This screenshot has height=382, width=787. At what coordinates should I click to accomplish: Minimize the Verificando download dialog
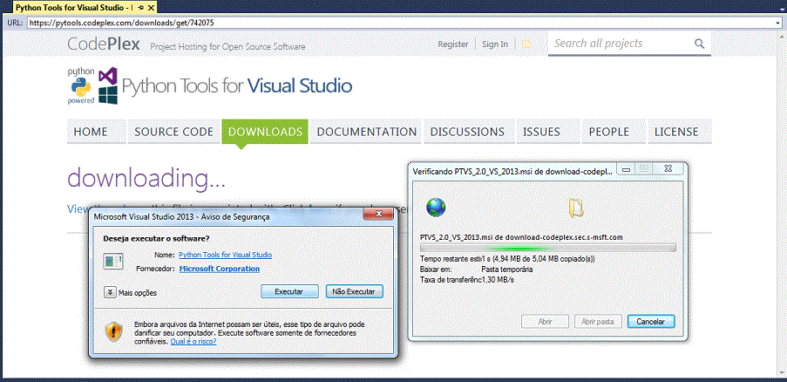(626, 170)
